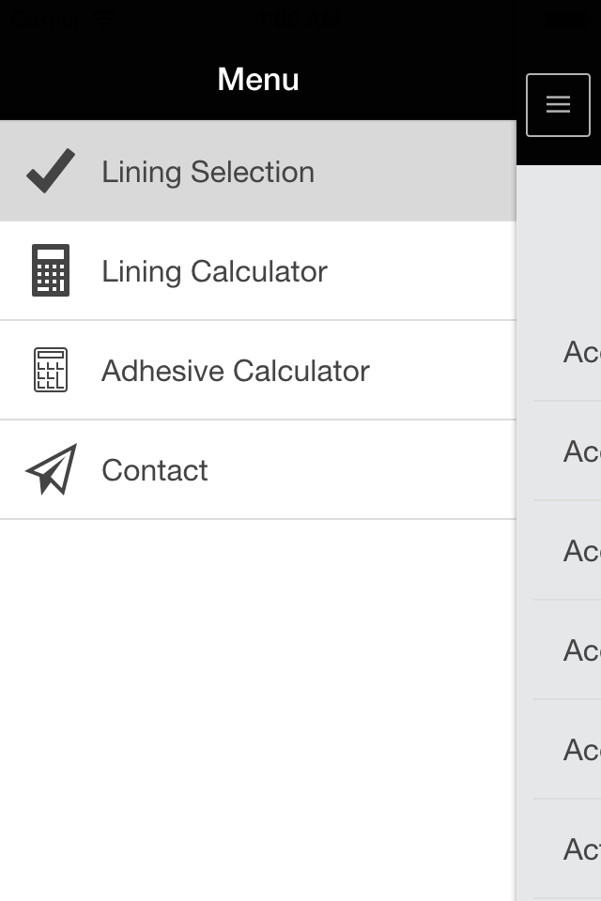Tap the checkmark icon beside Lining Selection
Viewport: 601px width, 901px height.
[51, 171]
